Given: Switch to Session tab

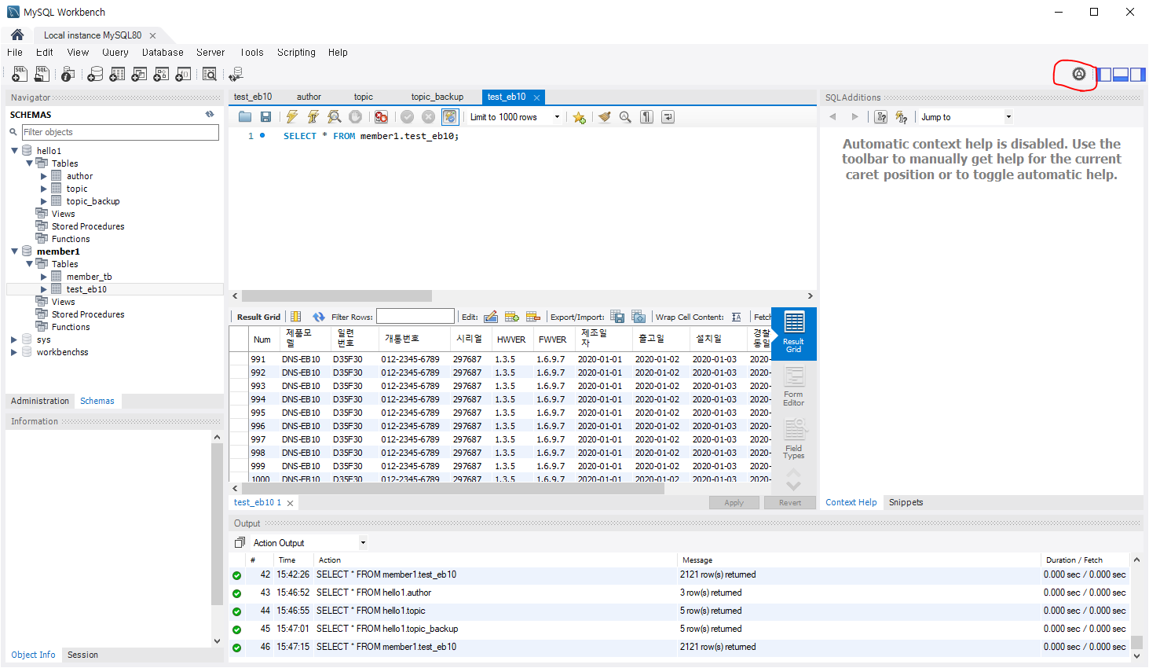Looking at the screenshot, I should coord(82,655).
